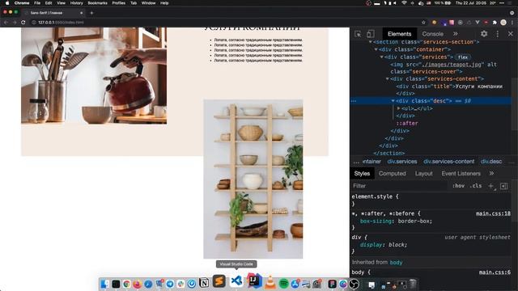Open Visual Studio Code from the dock

[x=236, y=280]
